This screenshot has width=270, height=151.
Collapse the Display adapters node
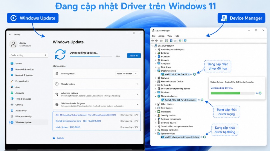point(156,71)
